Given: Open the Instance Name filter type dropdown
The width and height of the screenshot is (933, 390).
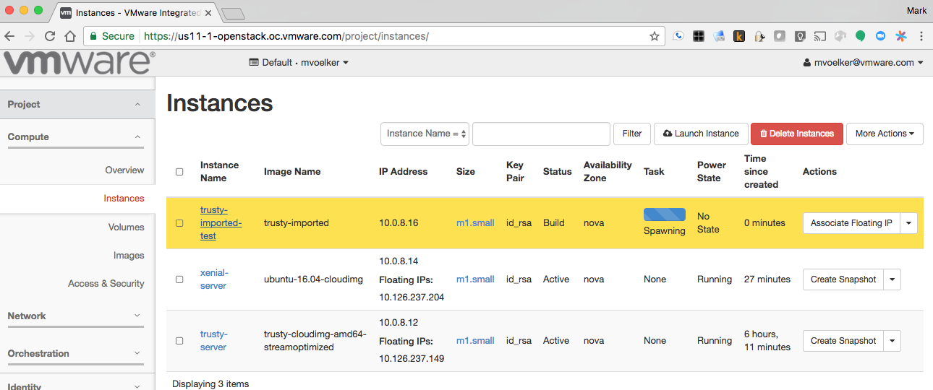Looking at the screenshot, I should click(425, 134).
